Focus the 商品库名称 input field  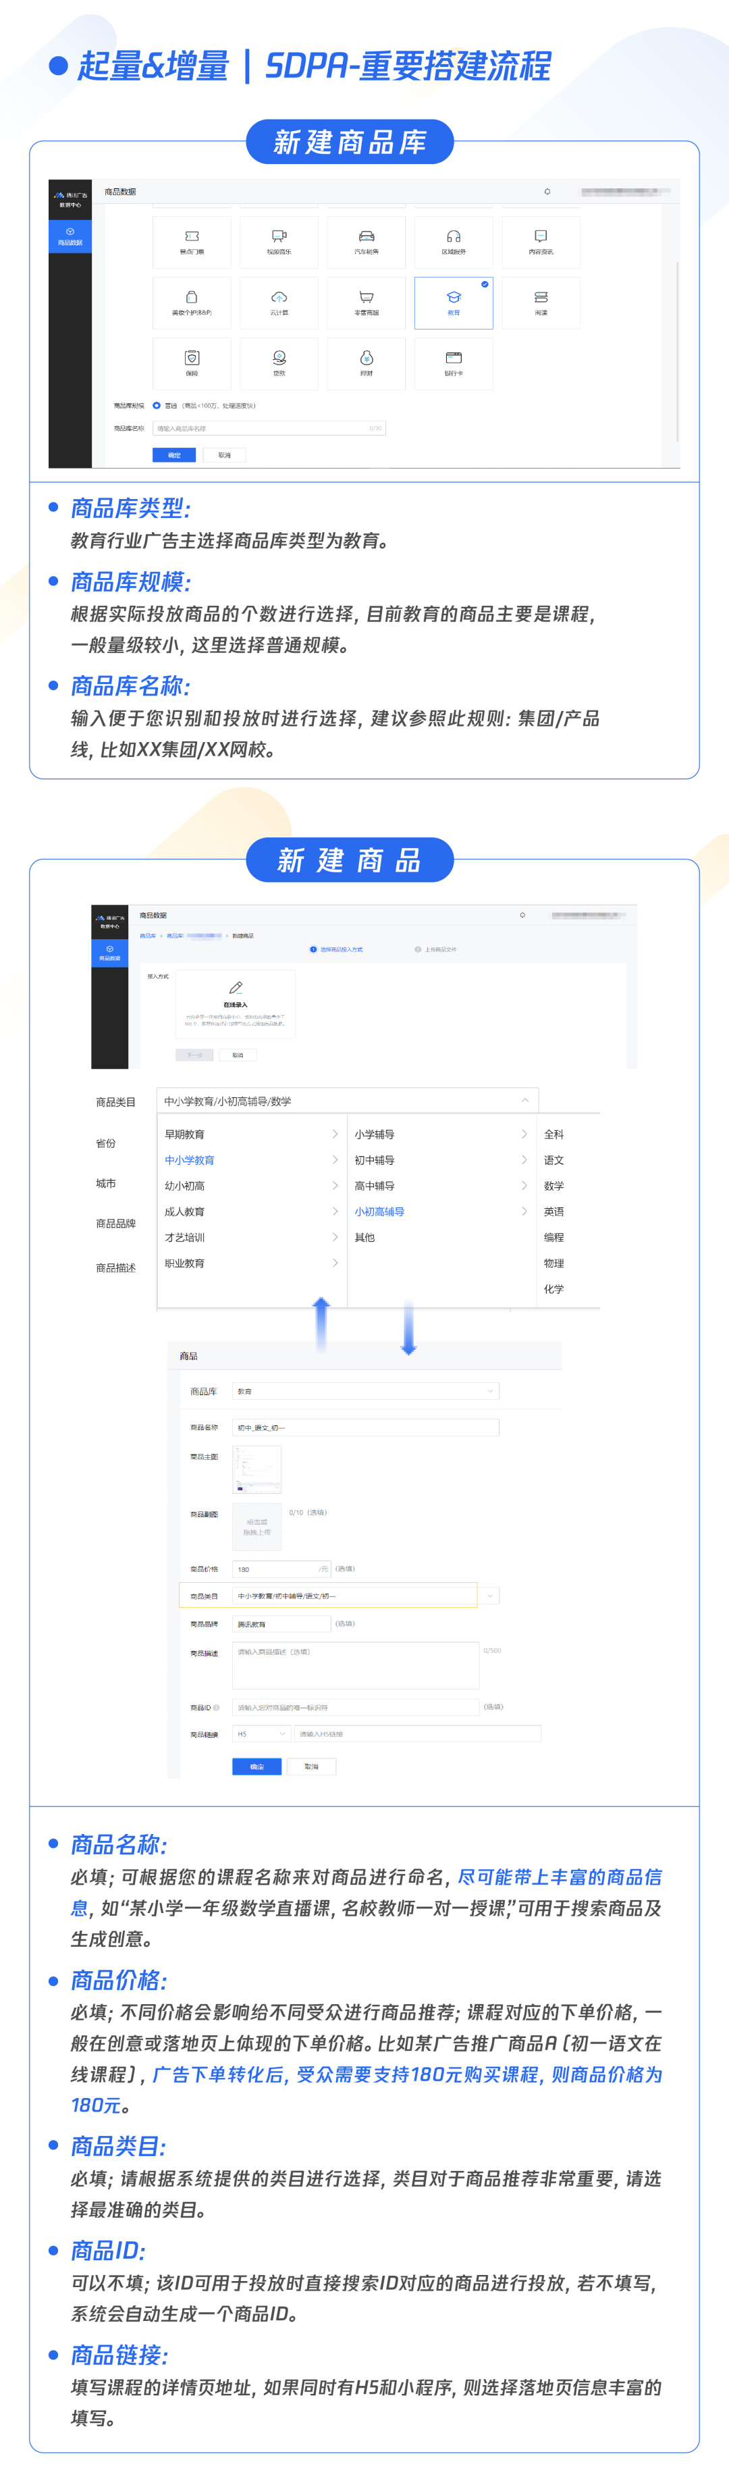click(269, 428)
